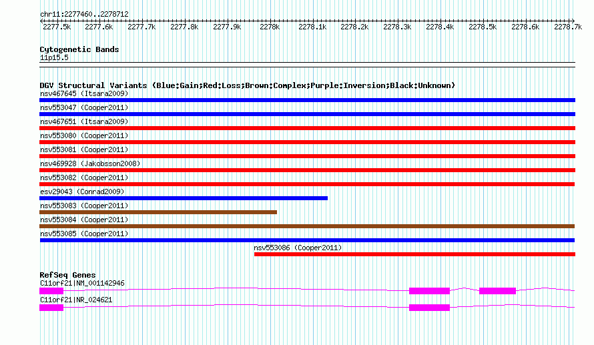Click the nsv467651 (Itsara2009) label
This screenshot has height=345, width=594.
pyautogui.click(x=84, y=121)
